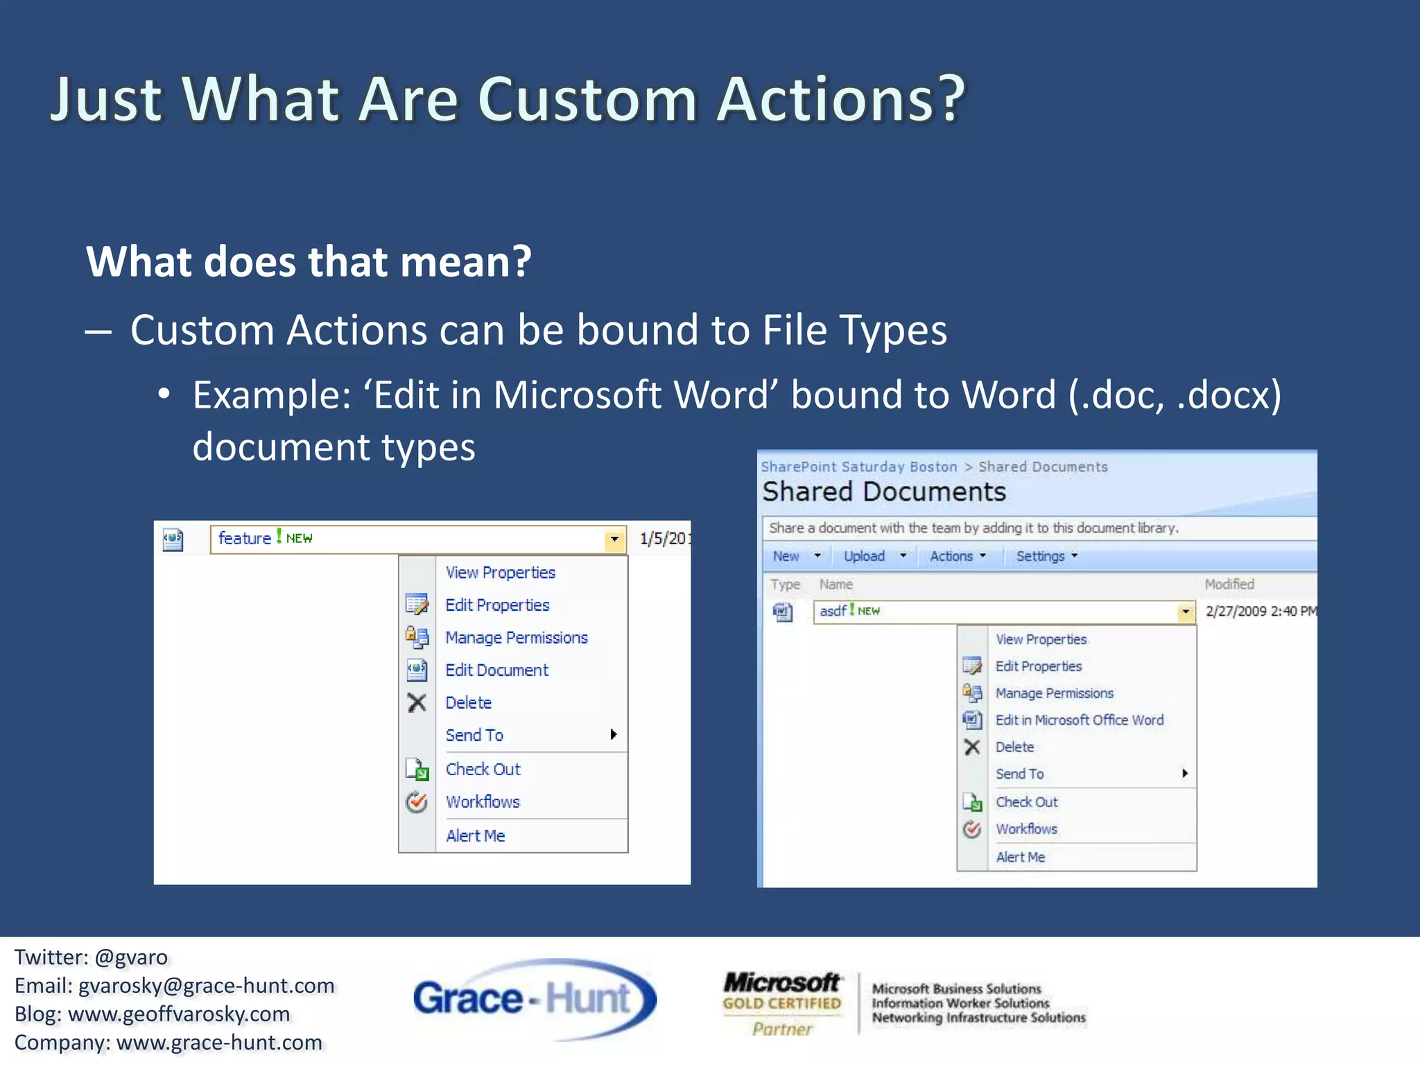
Task: Click Workflows icon in feature menu
Action: point(417,802)
